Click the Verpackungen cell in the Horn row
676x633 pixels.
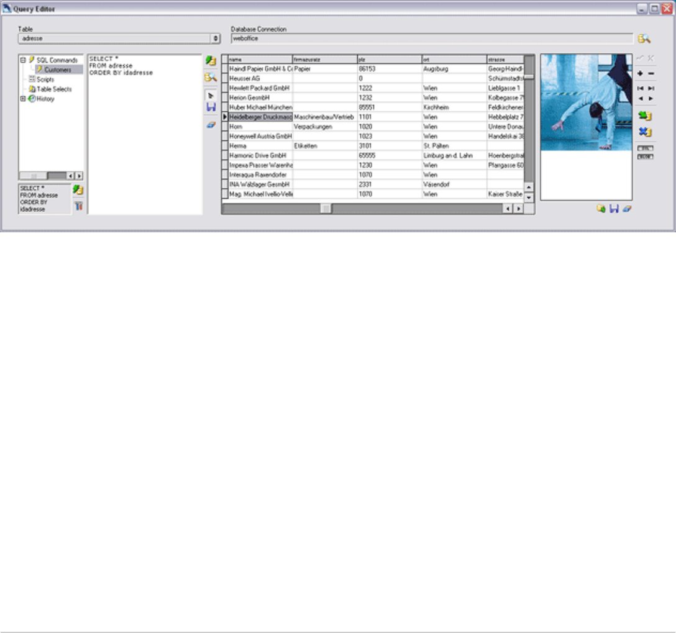pos(325,127)
